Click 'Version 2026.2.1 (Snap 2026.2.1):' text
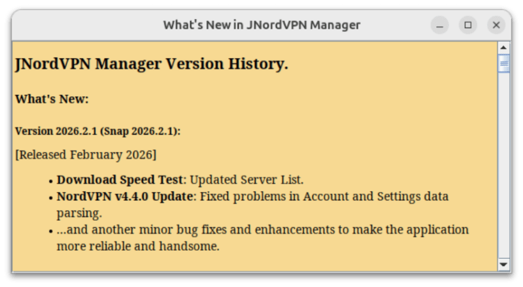The image size is (523, 287). click(98, 131)
